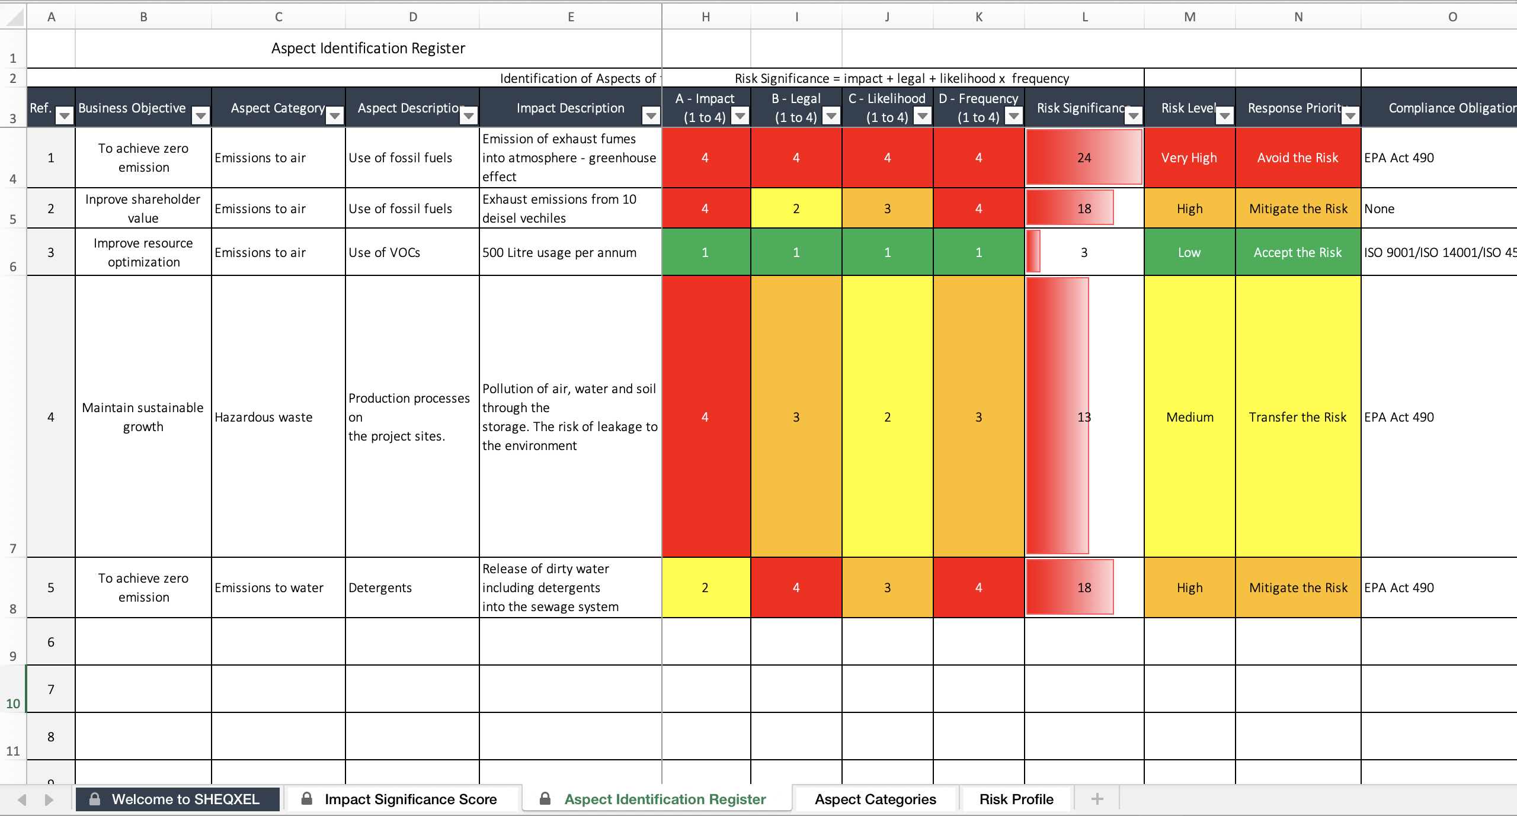Select column L header

(1084, 17)
